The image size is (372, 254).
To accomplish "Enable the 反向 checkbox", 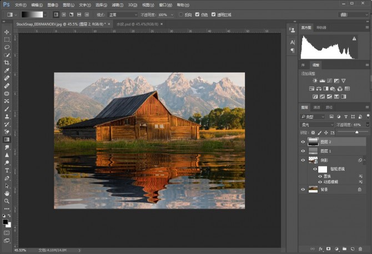I will (182, 14).
